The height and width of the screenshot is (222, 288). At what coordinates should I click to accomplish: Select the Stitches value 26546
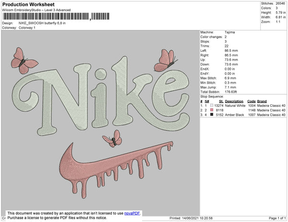point(280,3)
